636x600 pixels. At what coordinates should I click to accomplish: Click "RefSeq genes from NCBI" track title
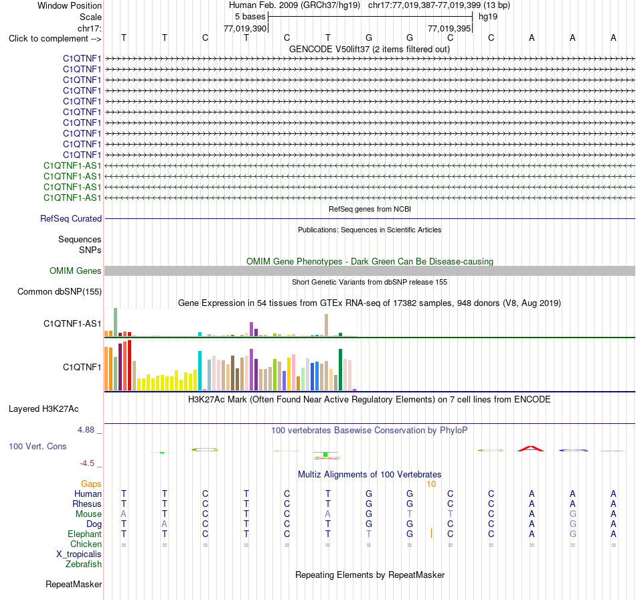coord(370,209)
